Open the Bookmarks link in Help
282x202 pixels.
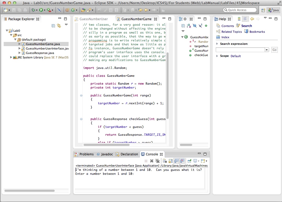(257, 32)
